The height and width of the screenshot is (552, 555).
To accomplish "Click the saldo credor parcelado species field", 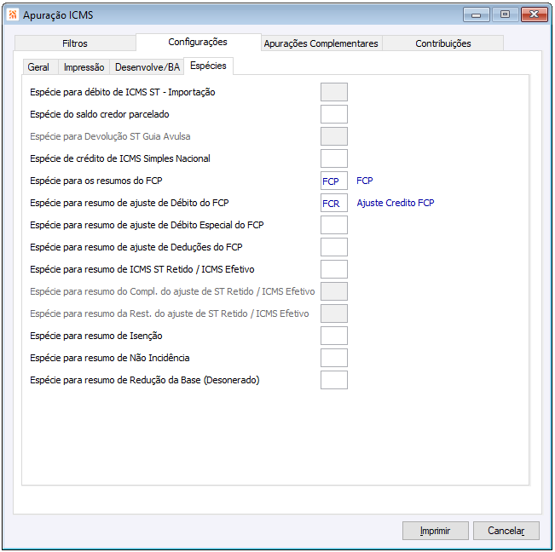I will coord(334,114).
